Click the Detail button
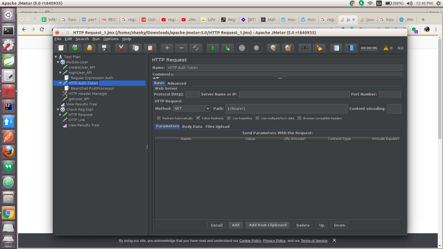Screen dimensions: 443x249 coord(217,225)
